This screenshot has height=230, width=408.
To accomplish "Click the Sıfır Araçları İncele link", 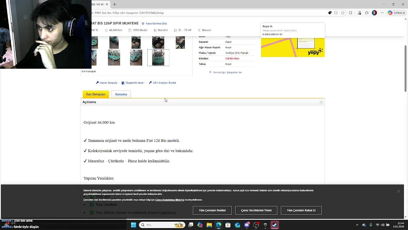I will pyautogui.click(x=162, y=83).
